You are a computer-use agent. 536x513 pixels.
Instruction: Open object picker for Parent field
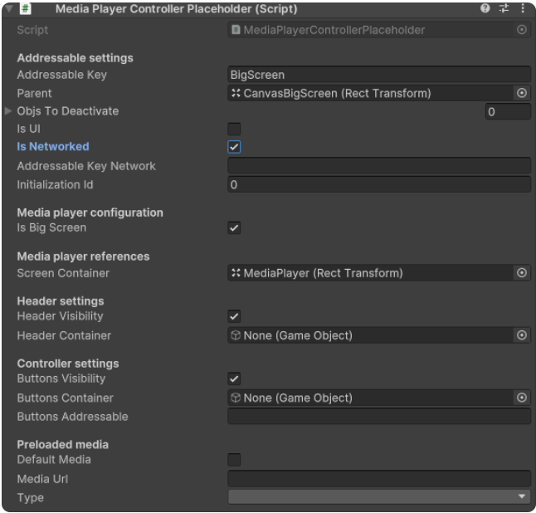521,94
